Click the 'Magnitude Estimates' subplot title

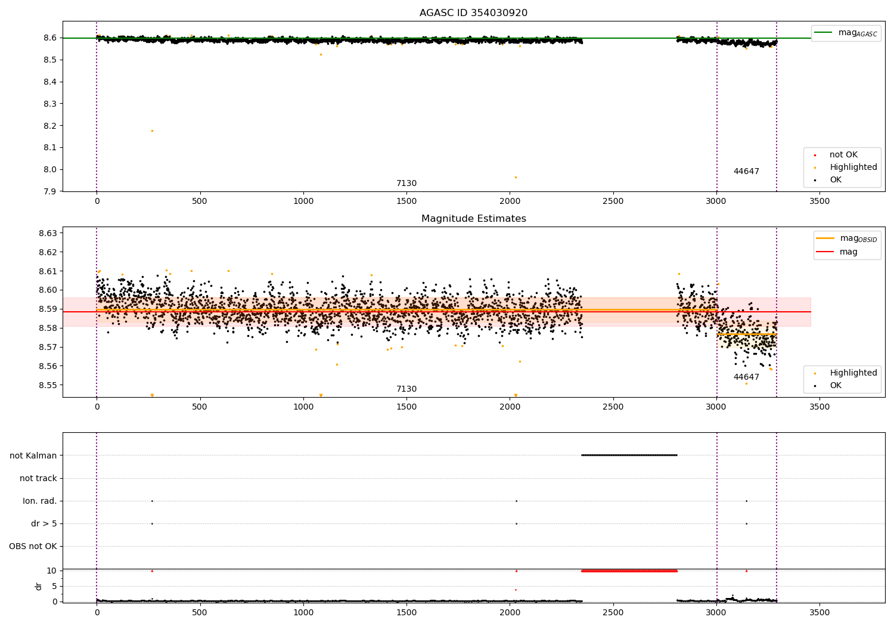473,219
